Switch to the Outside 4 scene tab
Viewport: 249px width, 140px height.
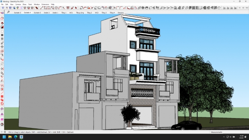click(x=27, y=13)
